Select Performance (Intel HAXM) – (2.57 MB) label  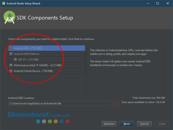pyautogui.click(x=38, y=65)
